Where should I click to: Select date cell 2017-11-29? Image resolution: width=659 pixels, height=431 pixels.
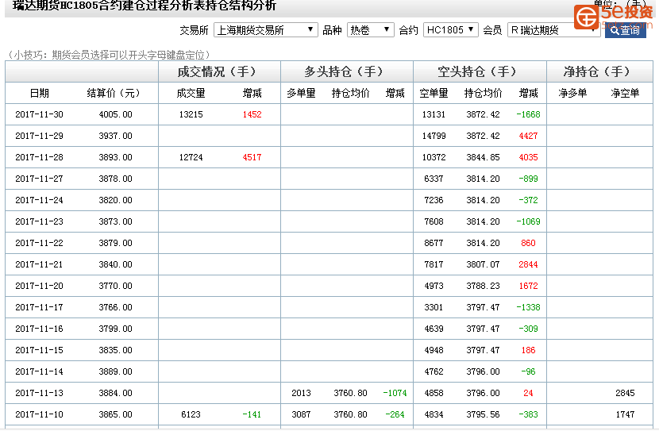pyautogui.click(x=39, y=136)
